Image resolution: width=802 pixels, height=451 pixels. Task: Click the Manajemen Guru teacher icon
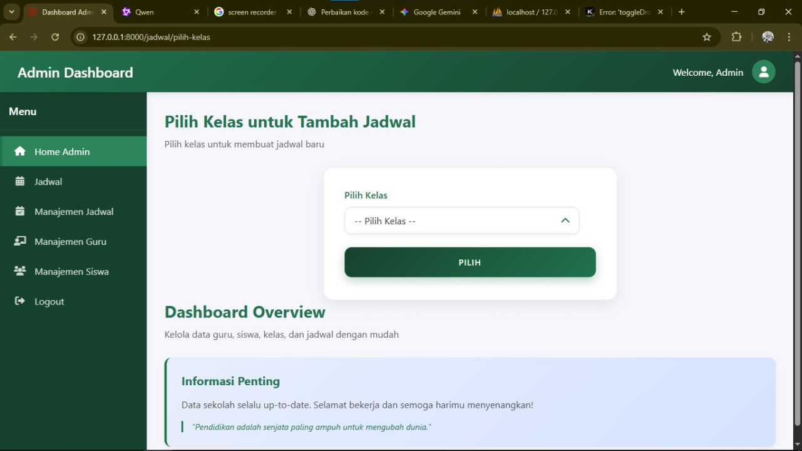tap(20, 241)
